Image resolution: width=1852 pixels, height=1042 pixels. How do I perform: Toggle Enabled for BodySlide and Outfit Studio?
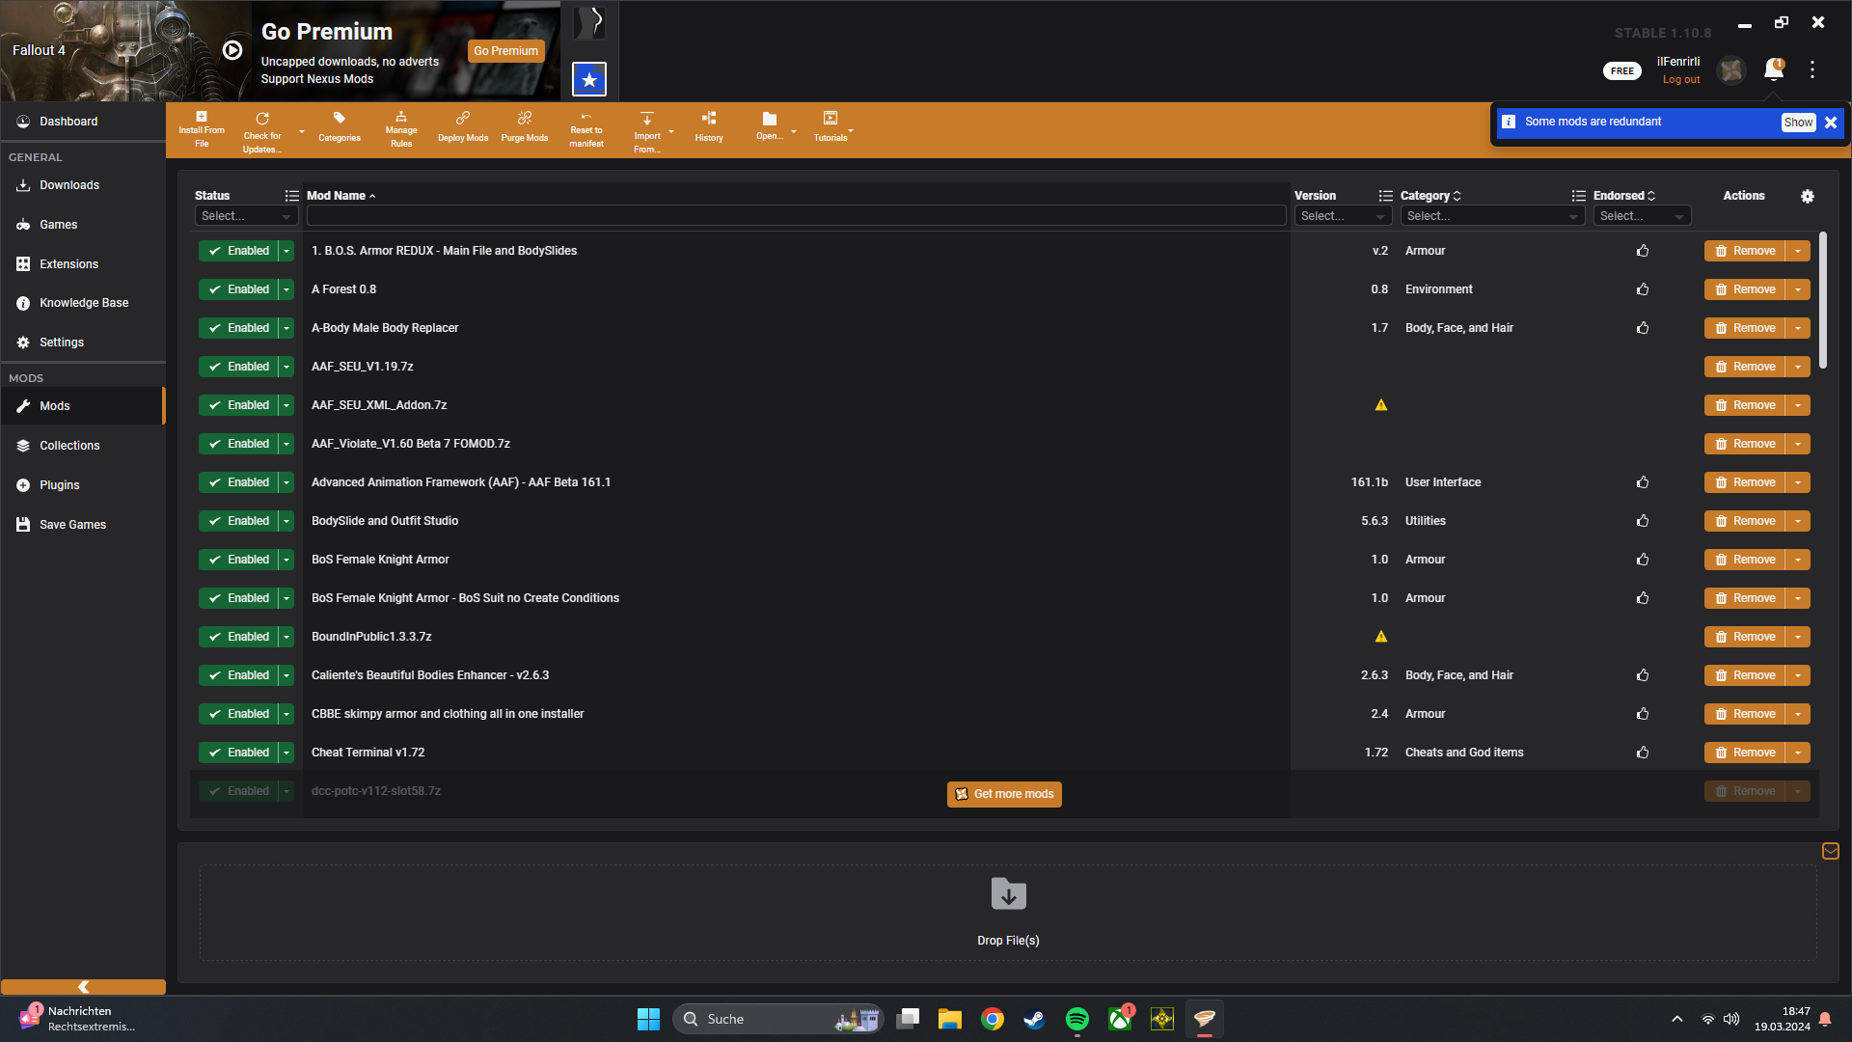pyautogui.click(x=238, y=521)
